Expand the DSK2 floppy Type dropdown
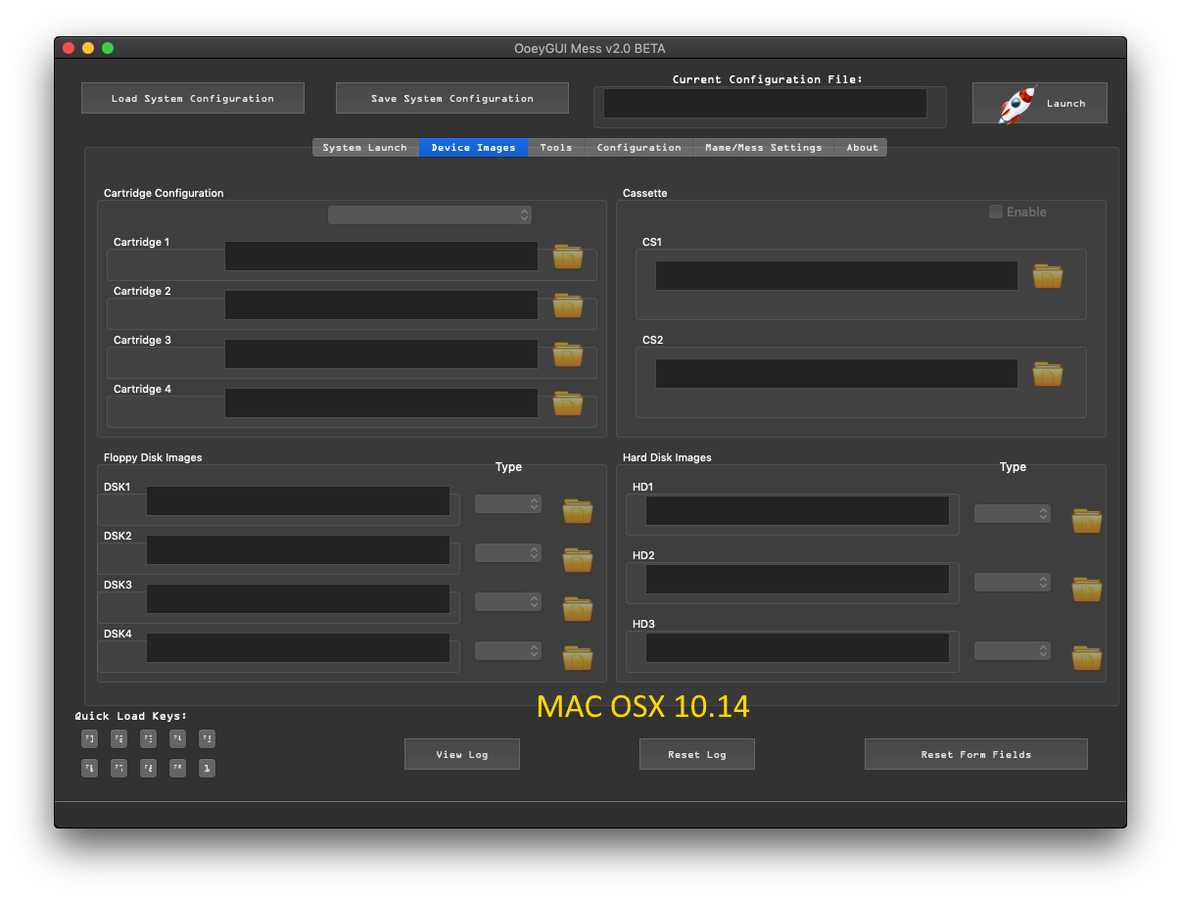 (x=507, y=552)
